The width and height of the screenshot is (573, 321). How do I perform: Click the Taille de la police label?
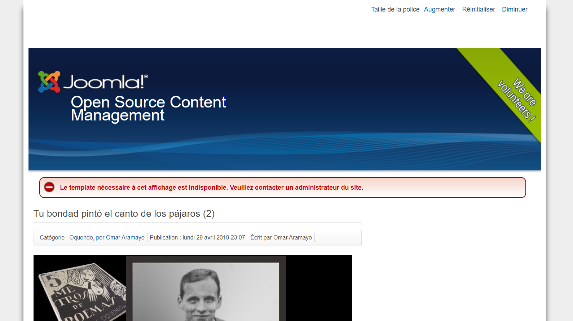395,9
